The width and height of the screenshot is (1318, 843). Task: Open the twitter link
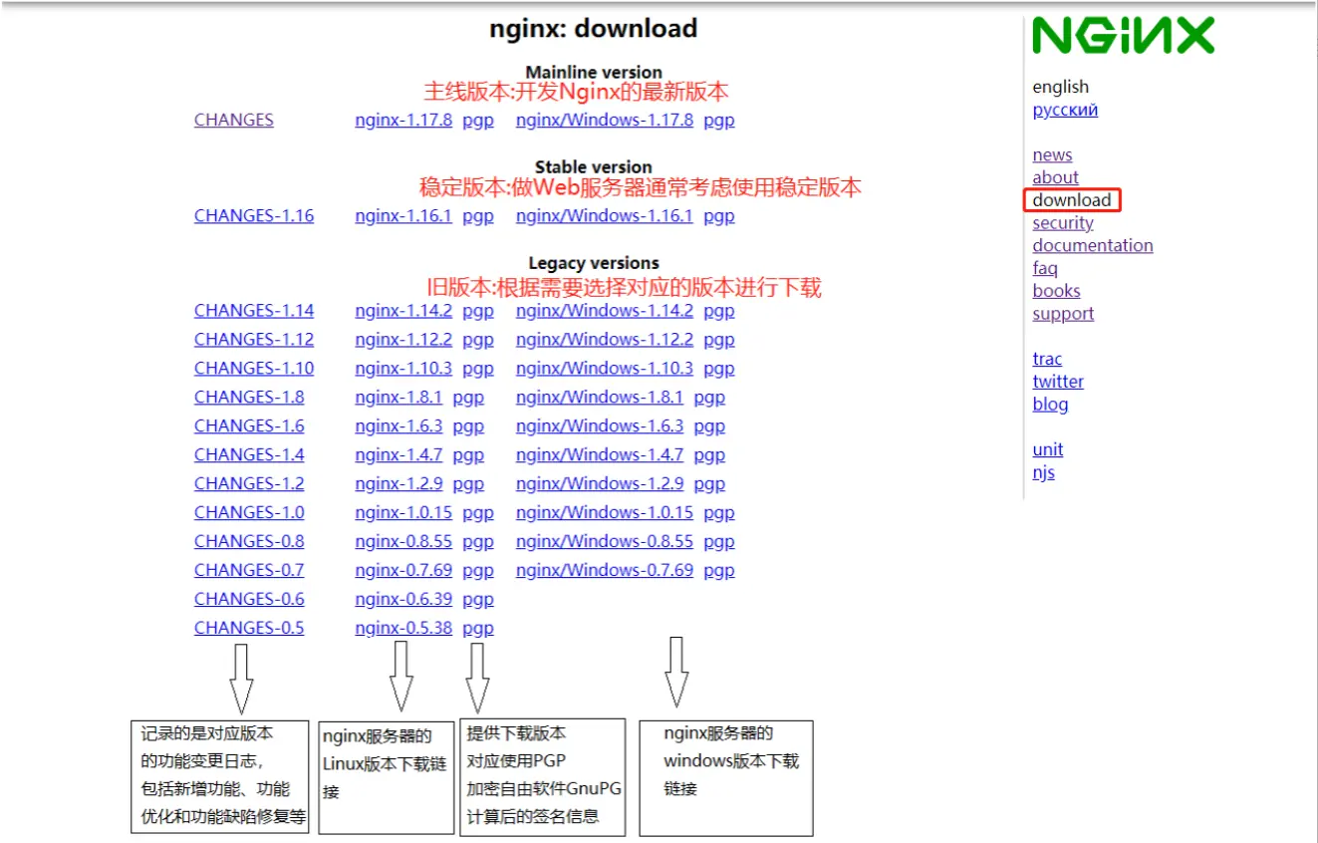pyautogui.click(x=1058, y=382)
